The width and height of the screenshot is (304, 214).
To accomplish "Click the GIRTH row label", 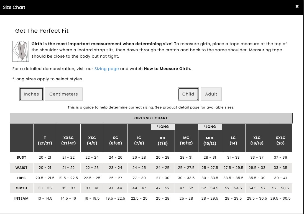I will [21, 188].
